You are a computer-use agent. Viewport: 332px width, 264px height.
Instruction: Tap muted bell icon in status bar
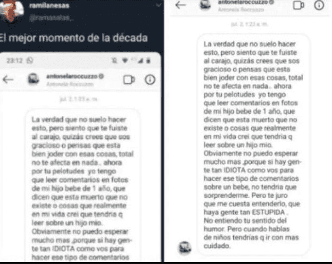pos(114,61)
